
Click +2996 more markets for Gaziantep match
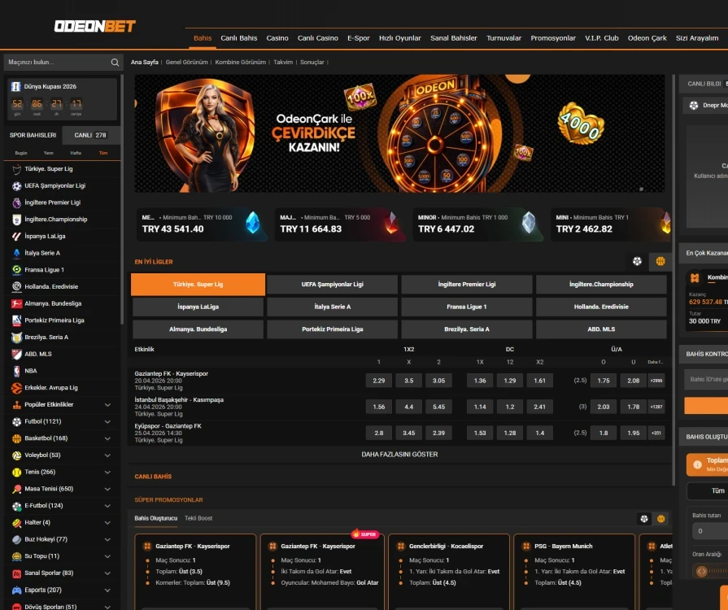656,381
